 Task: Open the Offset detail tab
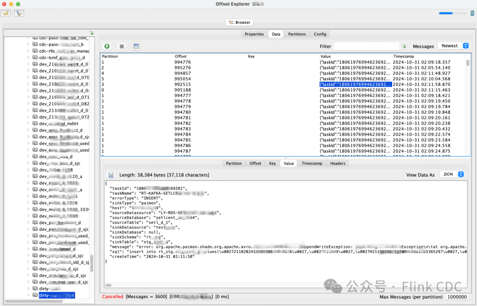pos(255,164)
